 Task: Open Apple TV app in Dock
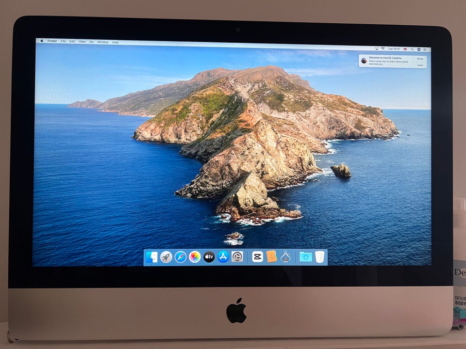[209, 257]
